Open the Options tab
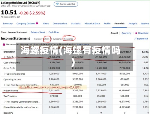 coord(145,24)
